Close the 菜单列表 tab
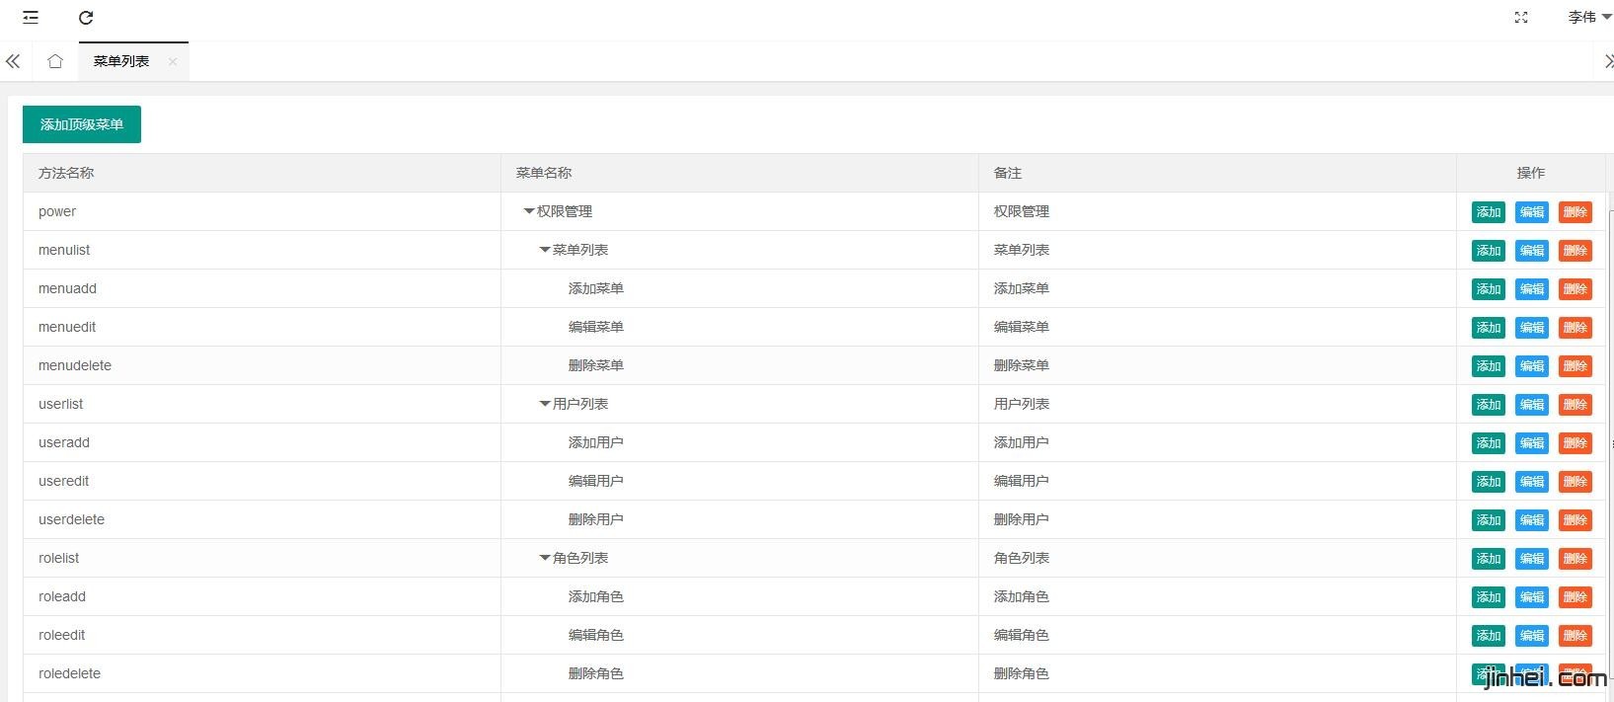The image size is (1614, 702). point(173,61)
